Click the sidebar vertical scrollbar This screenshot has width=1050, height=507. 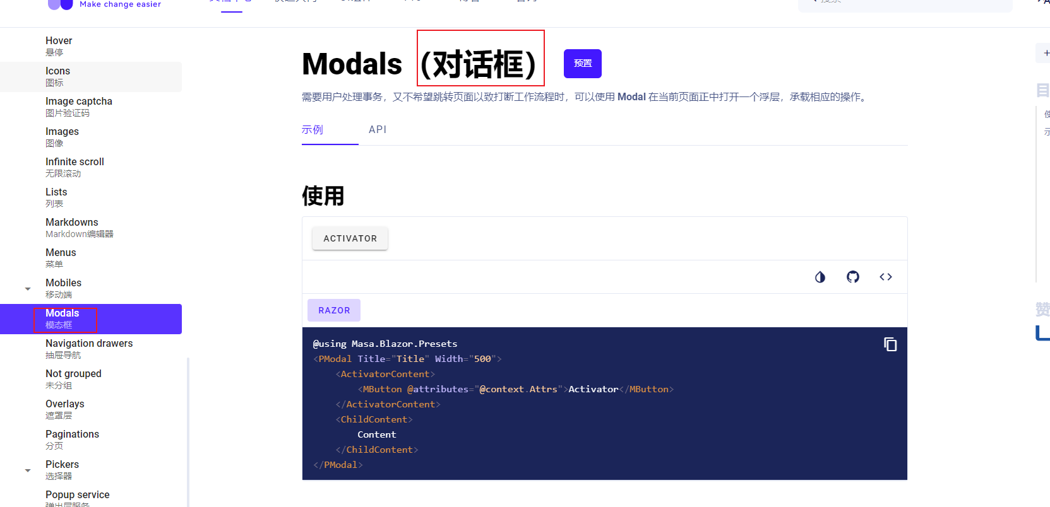pyautogui.click(x=188, y=432)
